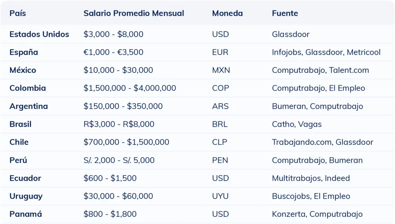Click the Perú salary range cell
Viewport: 395px width, 224px height.
(x=119, y=160)
